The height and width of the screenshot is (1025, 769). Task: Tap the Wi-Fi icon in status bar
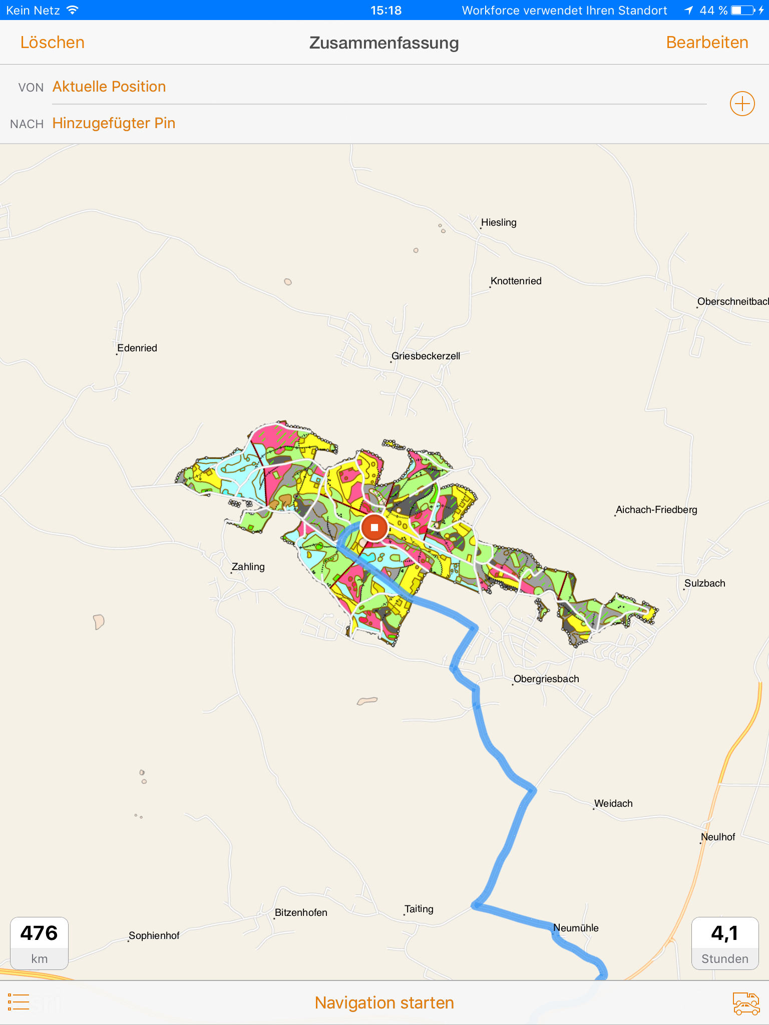[x=73, y=10]
